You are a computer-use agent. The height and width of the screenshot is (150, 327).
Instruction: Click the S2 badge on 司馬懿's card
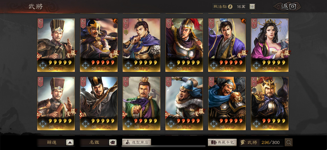pos(82,115)
